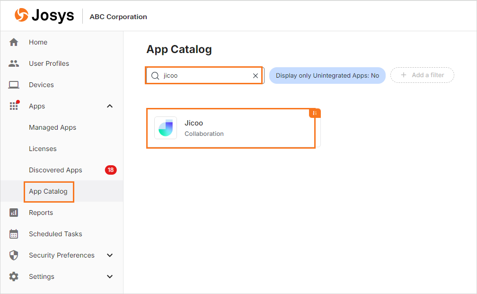
Task: Click the Settings label
Action: tap(41, 276)
